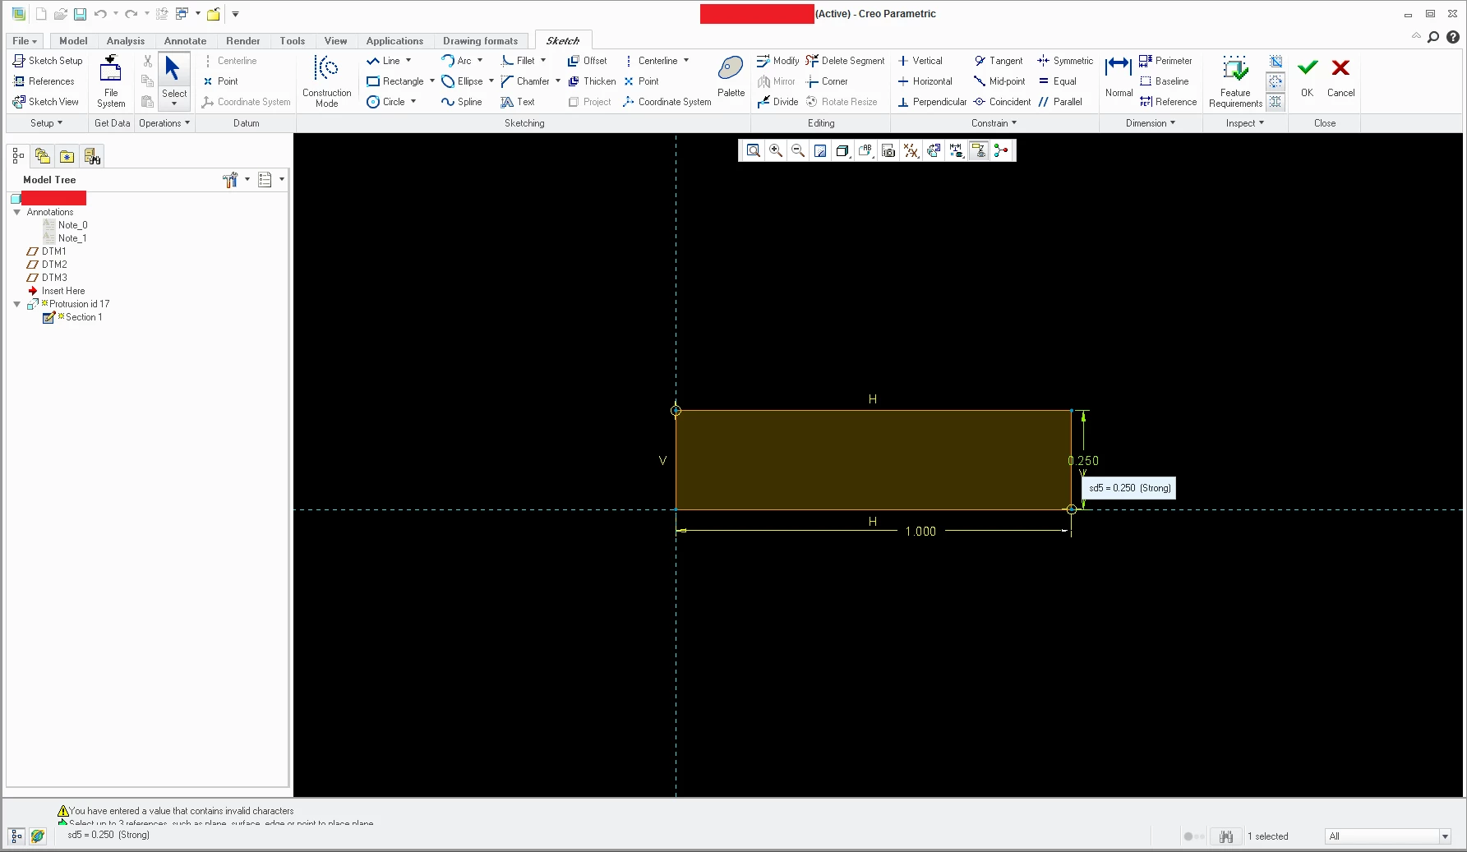Select the Rectangle sketch tool

pyautogui.click(x=395, y=81)
